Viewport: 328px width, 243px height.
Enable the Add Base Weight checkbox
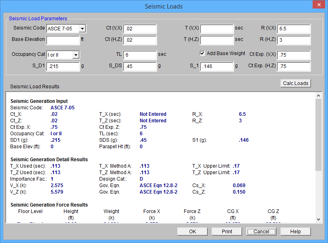(203, 53)
